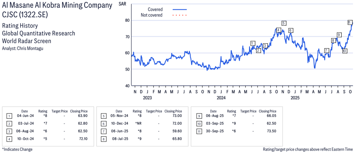Click chart marker 1 on the price line
The height and width of the screenshot is (152, 357).
coord(253,43)
